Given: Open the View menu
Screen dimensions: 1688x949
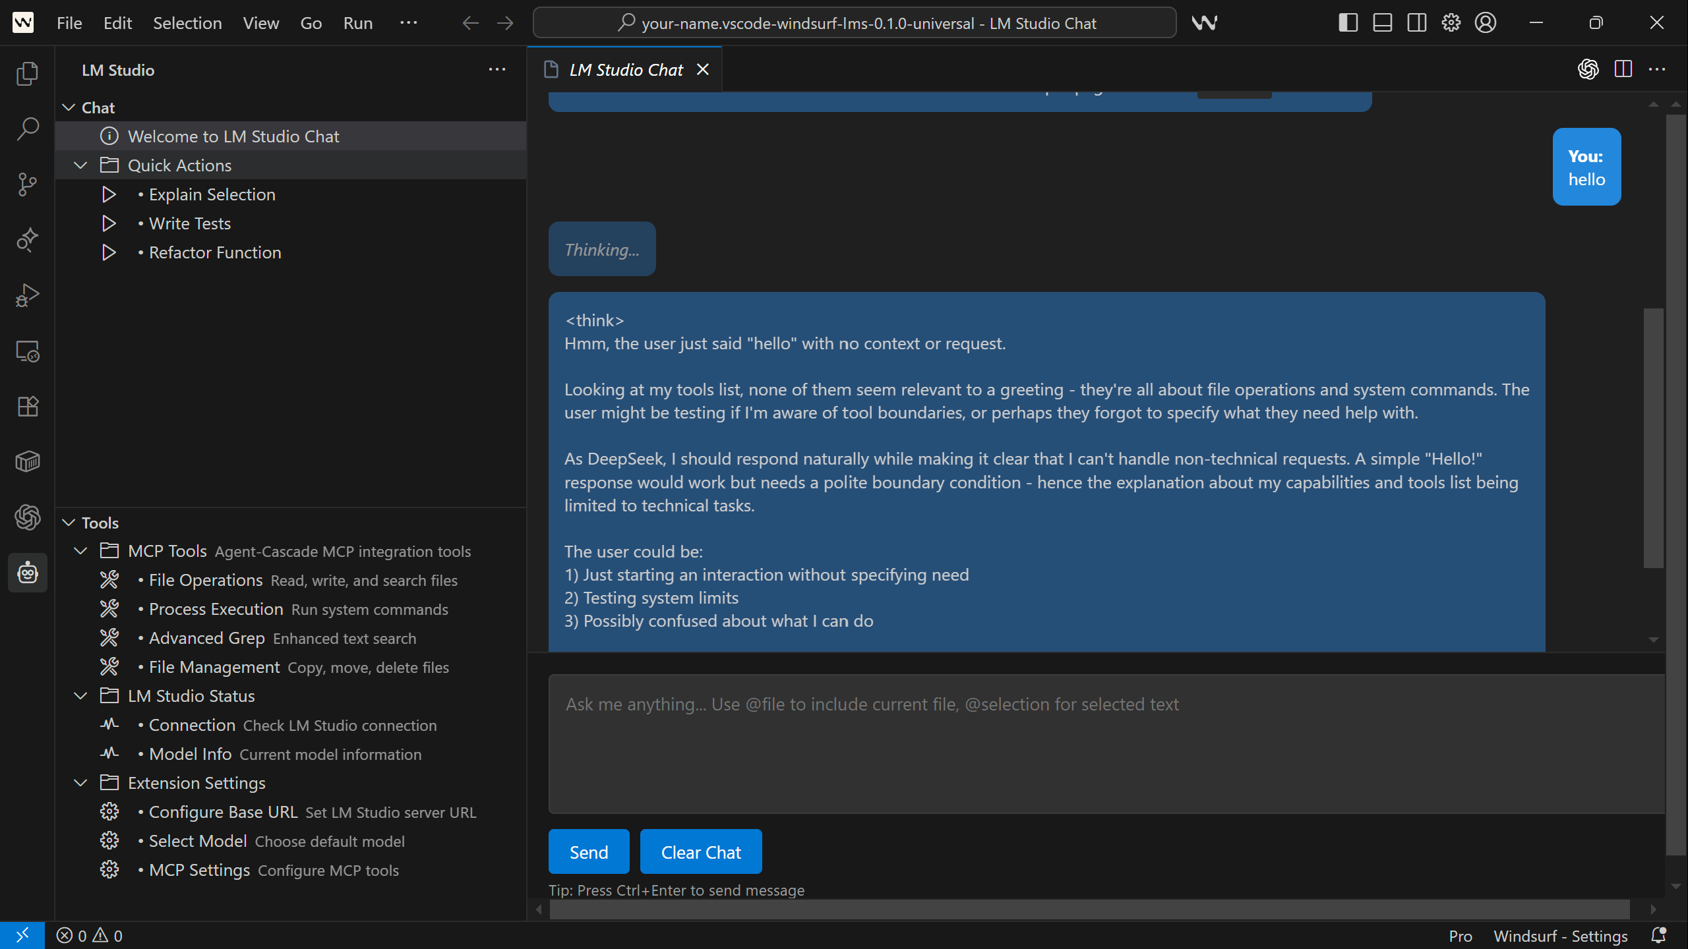Looking at the screenshot, I should (260, 23).
